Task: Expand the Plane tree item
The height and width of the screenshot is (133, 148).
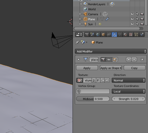Action: [x=80, y=19]
